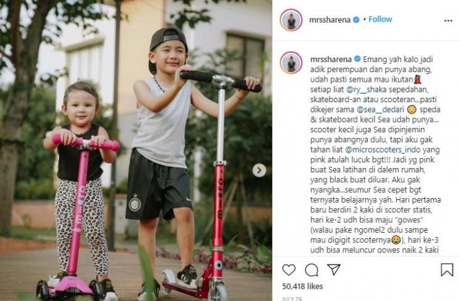Open the @sea__dedari mention link
The image size is (459, 301).
(380, 110)
